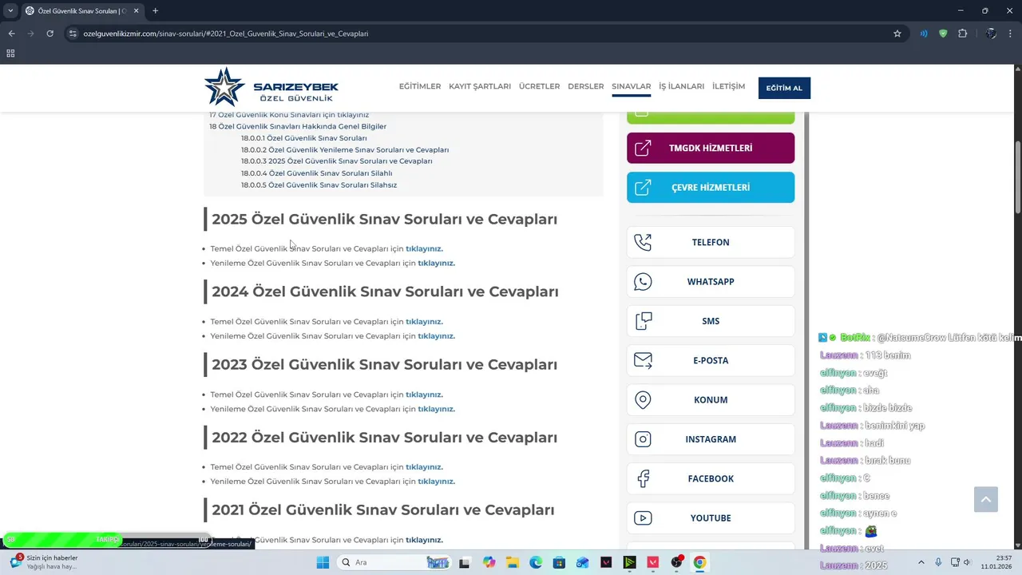
Task: Open the TMGDK HİZMETLERİ button
Action: pyautogui.click(x=711, y=148)
